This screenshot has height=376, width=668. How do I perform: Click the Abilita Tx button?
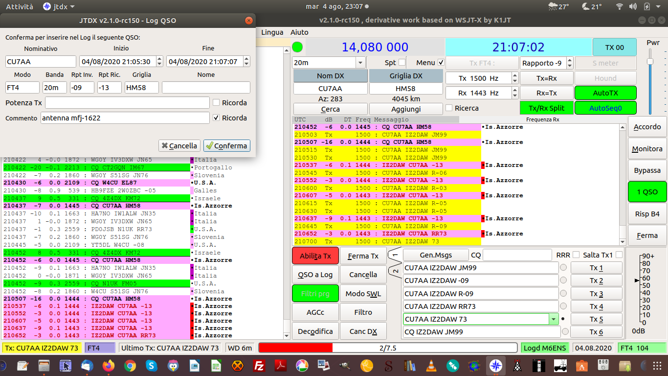tap(315, 256)
